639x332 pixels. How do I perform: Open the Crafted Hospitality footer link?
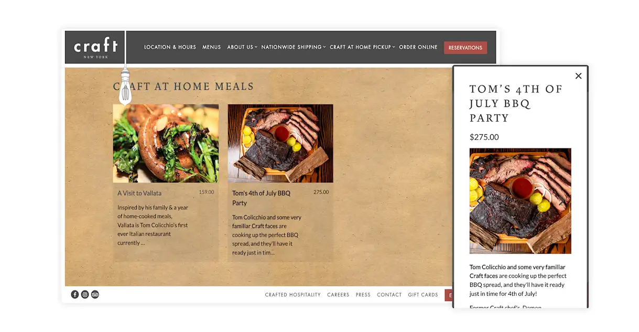(293, 295)
